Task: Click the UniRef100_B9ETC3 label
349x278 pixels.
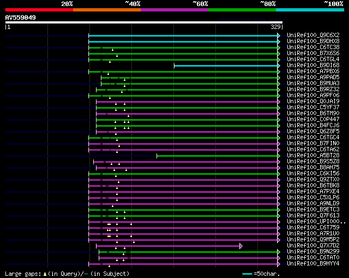Action: click(313, 210)
